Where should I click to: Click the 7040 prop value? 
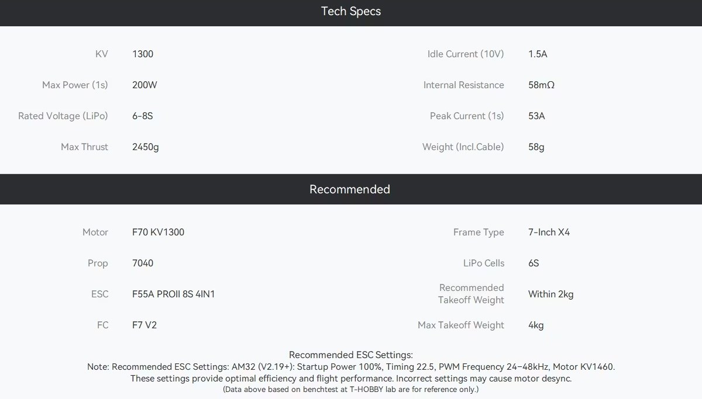[143, 263]
